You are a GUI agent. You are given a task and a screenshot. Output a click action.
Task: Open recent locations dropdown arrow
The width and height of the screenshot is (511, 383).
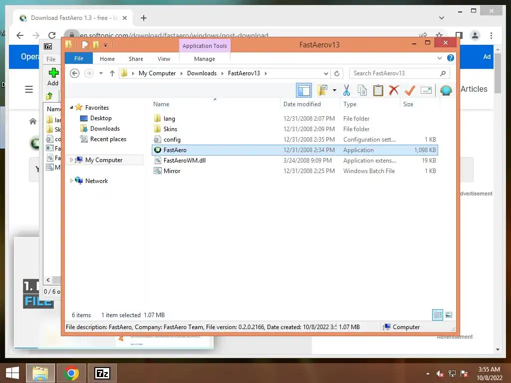101,73
